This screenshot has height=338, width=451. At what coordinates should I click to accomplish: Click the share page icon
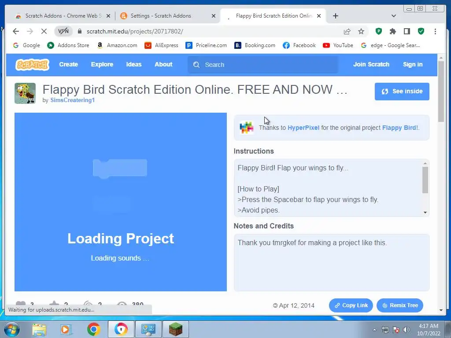347,31
